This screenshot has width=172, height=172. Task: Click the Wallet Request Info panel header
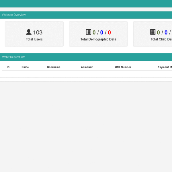(13, 57)
